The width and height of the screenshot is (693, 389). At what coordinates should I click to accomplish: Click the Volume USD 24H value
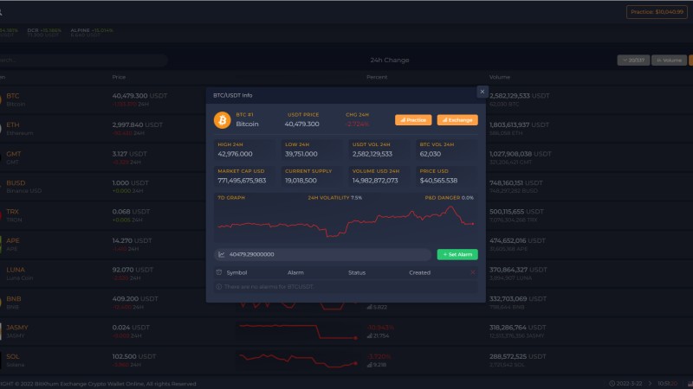click(375, 181)
